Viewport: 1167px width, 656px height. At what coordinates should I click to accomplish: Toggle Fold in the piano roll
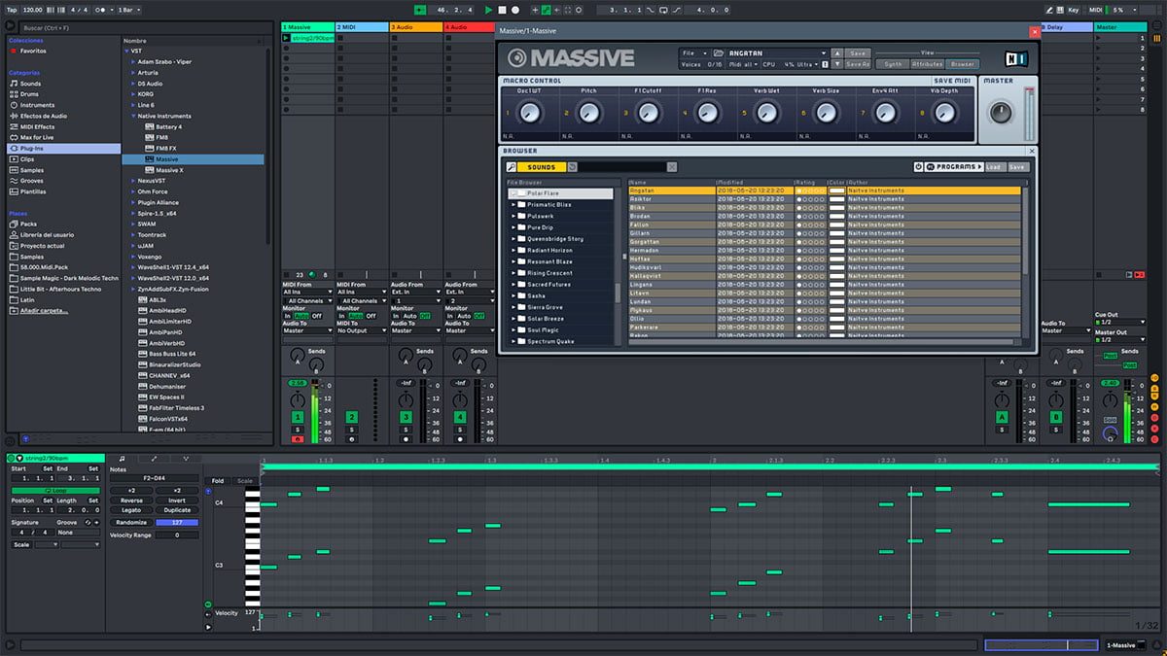218,480
